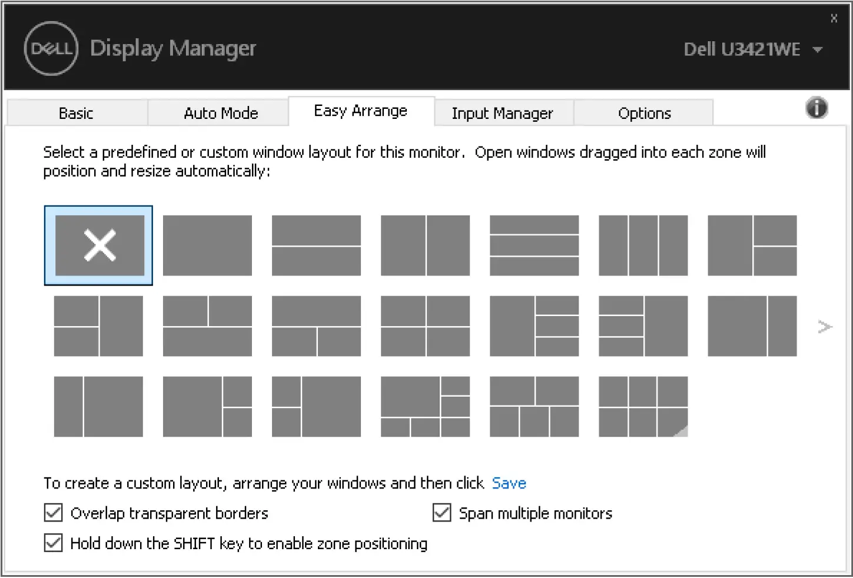Select the side-by-side two column layout
Viewport: 853px width, 578px height.
(425, 245)
